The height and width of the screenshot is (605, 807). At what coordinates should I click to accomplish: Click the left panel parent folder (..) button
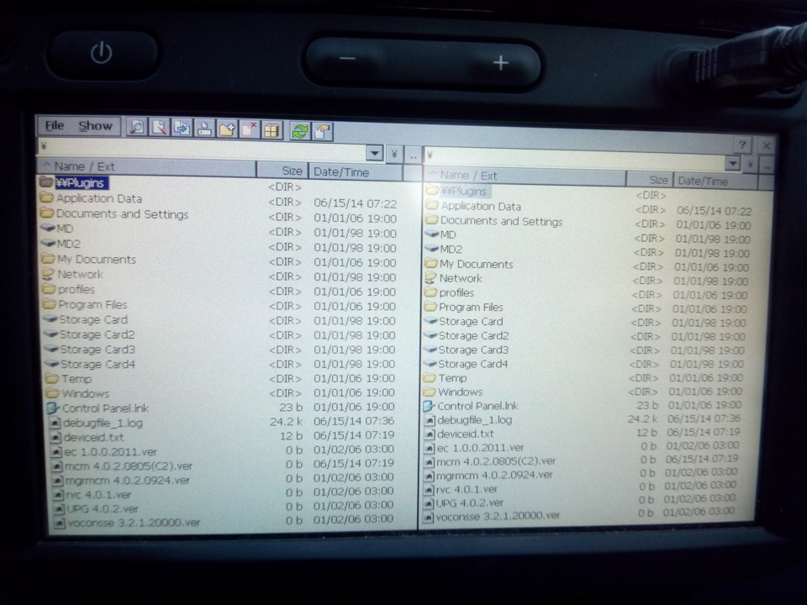click(x=414, y=155)
